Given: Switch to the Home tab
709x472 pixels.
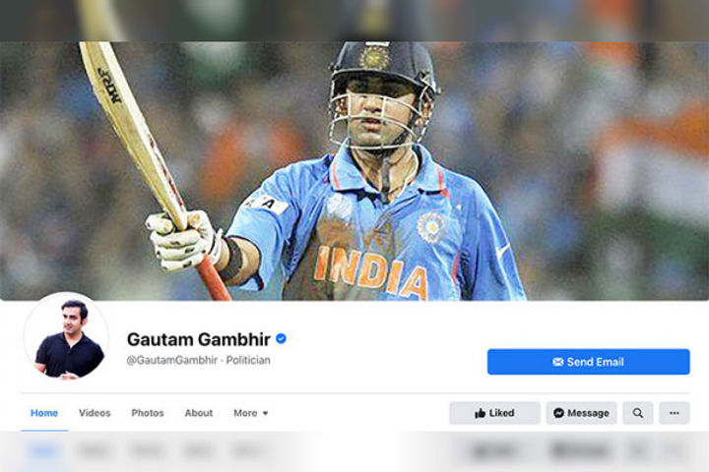Looking at the screenshot, I should click(x=44, y=413).
